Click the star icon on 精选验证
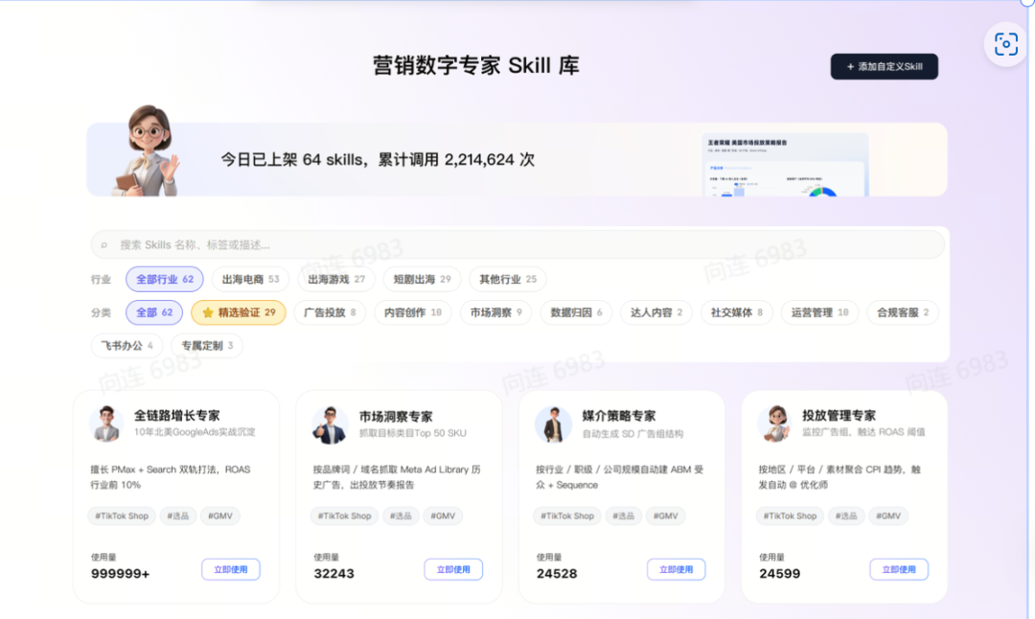 click(x=207, y=312)
